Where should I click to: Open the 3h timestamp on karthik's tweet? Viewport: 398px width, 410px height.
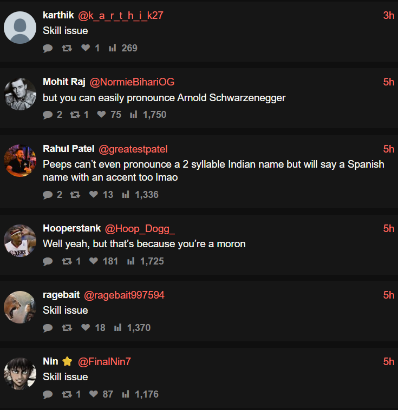pos(388,16)
